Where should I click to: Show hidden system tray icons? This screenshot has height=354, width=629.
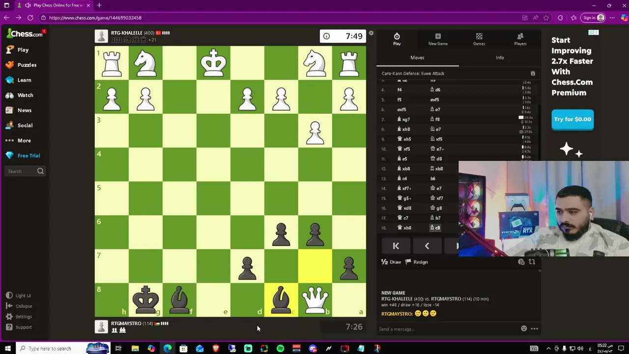point(548,349)
